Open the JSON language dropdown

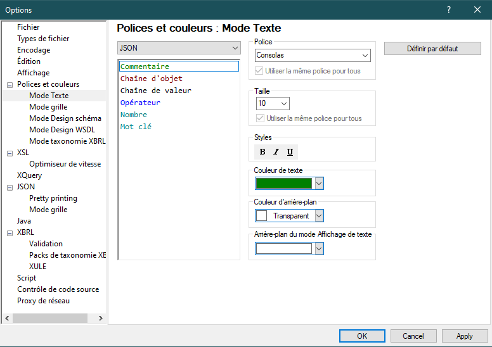tap(178, 48)
